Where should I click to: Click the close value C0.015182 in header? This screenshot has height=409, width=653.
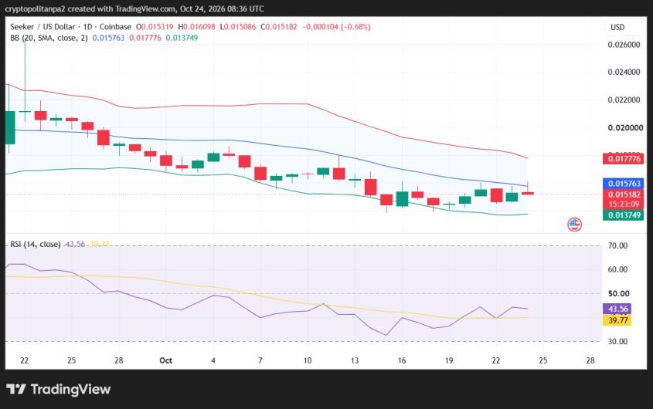(x=279, y=27)
